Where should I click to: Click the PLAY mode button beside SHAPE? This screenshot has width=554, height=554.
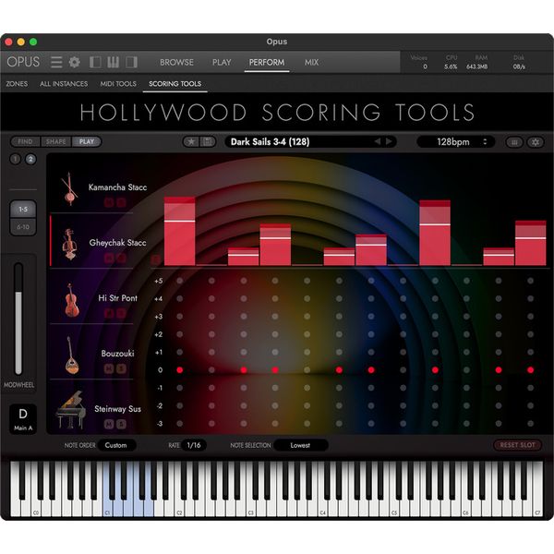[x=87, y=141]
